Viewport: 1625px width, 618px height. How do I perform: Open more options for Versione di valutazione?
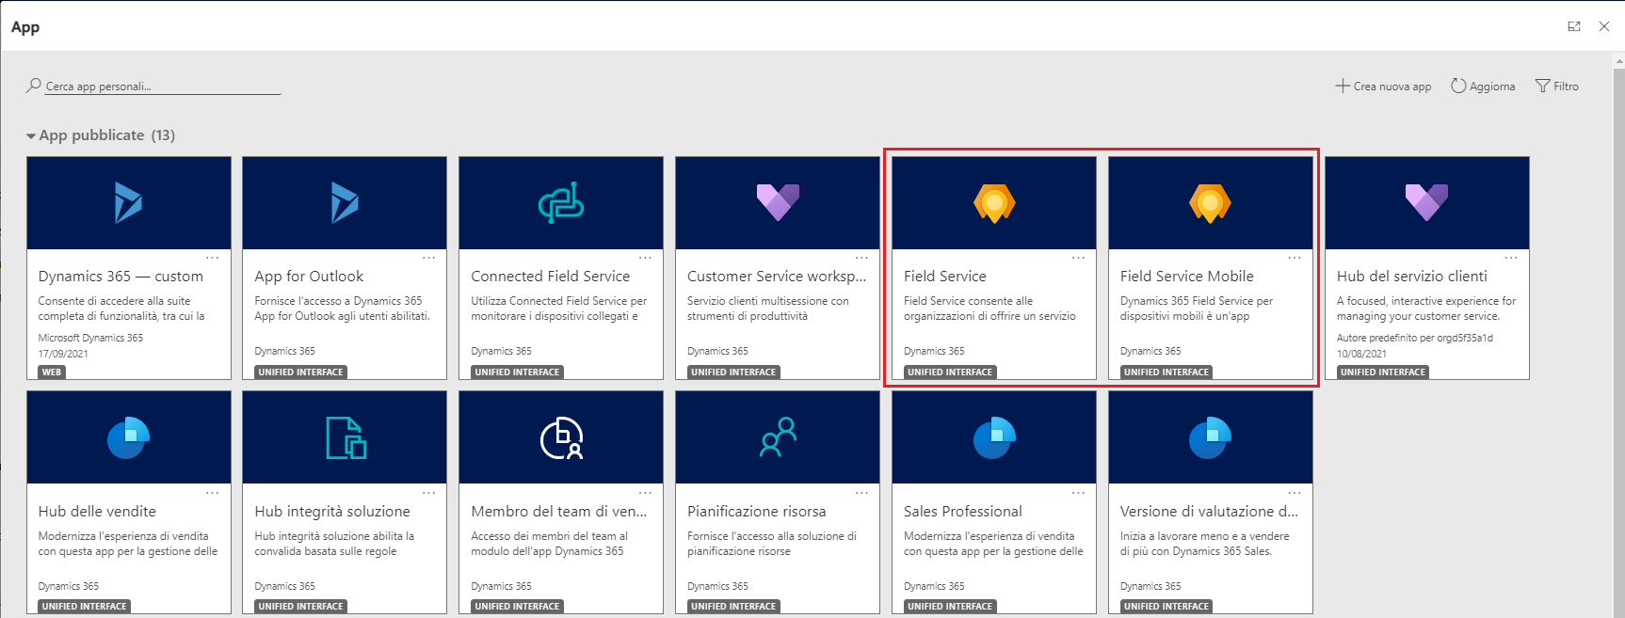pyautogui.click(x=1295, y=493)
